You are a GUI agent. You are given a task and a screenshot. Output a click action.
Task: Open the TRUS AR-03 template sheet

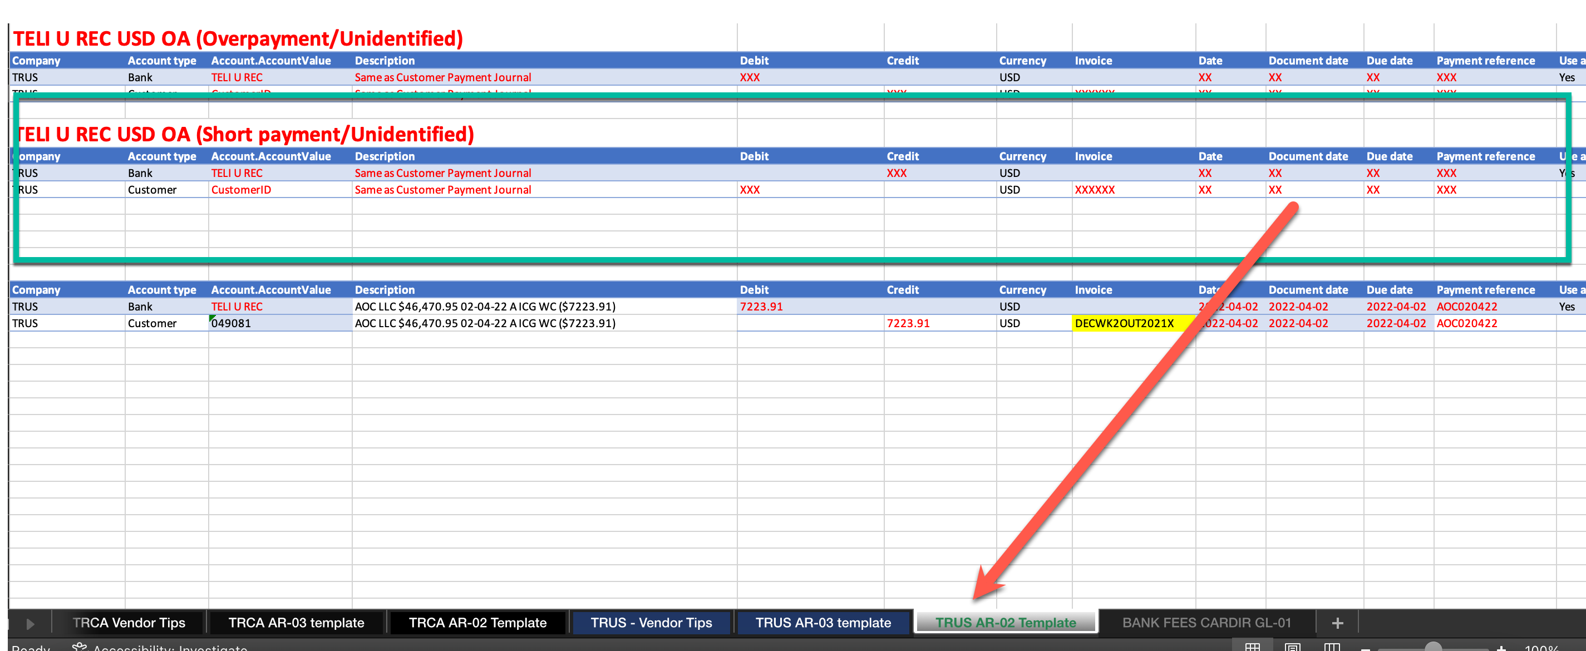(822, 623)
